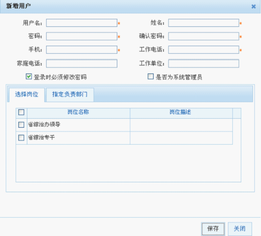Select the 工作单位 input field
Screen dimensions: 261x236
[204, 64]
